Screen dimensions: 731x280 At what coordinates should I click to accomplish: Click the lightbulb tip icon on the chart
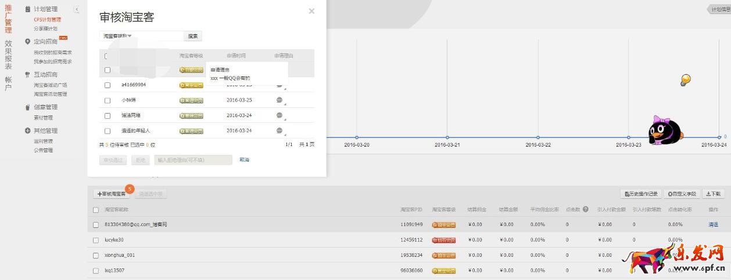[685, 80]
